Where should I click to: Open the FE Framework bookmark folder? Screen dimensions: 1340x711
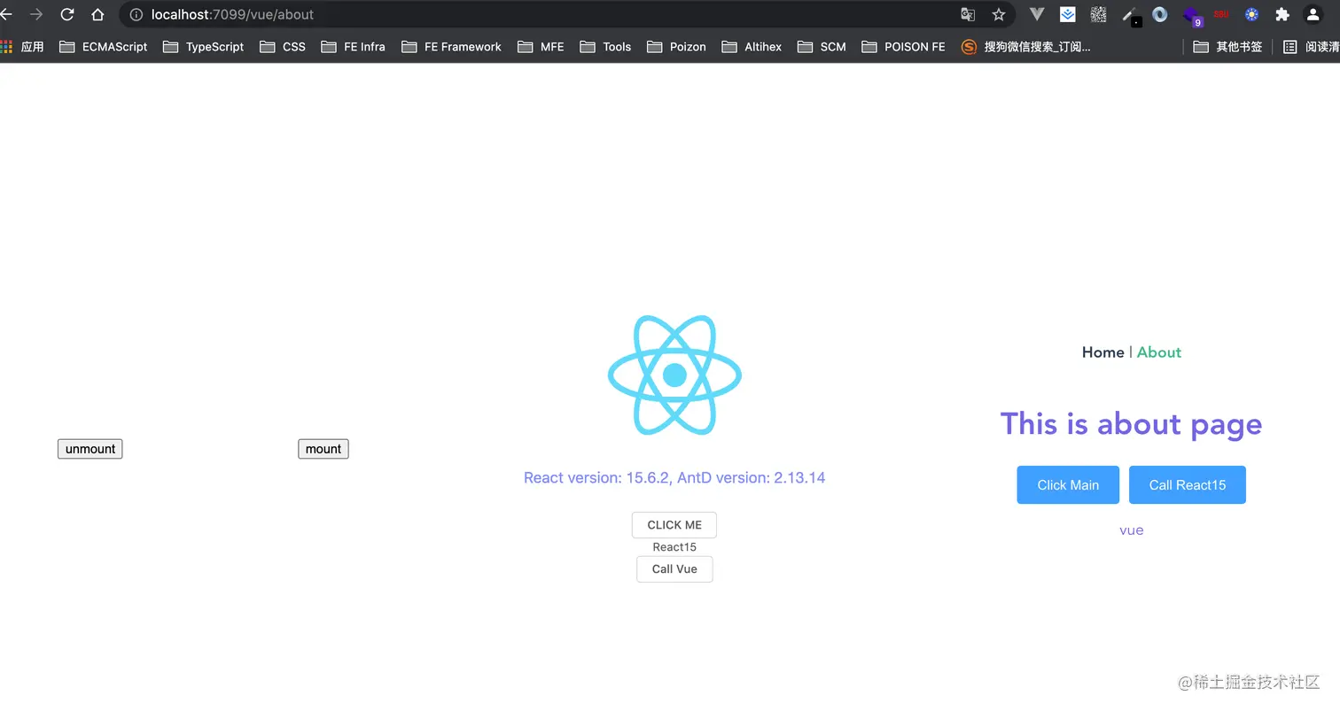click(x=452, y=47)
